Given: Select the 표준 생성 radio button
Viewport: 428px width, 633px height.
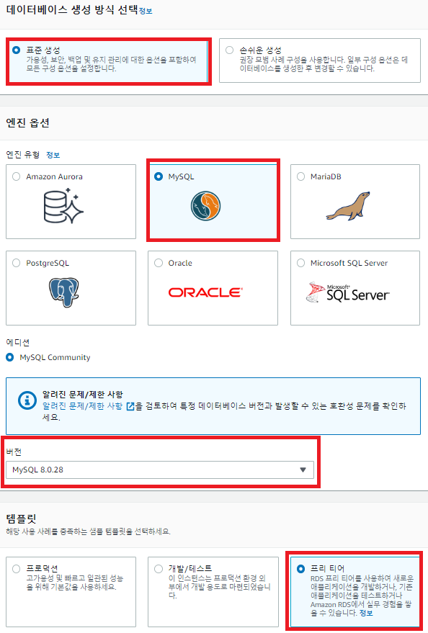Looking at the screenshot, I should [16, 50].
